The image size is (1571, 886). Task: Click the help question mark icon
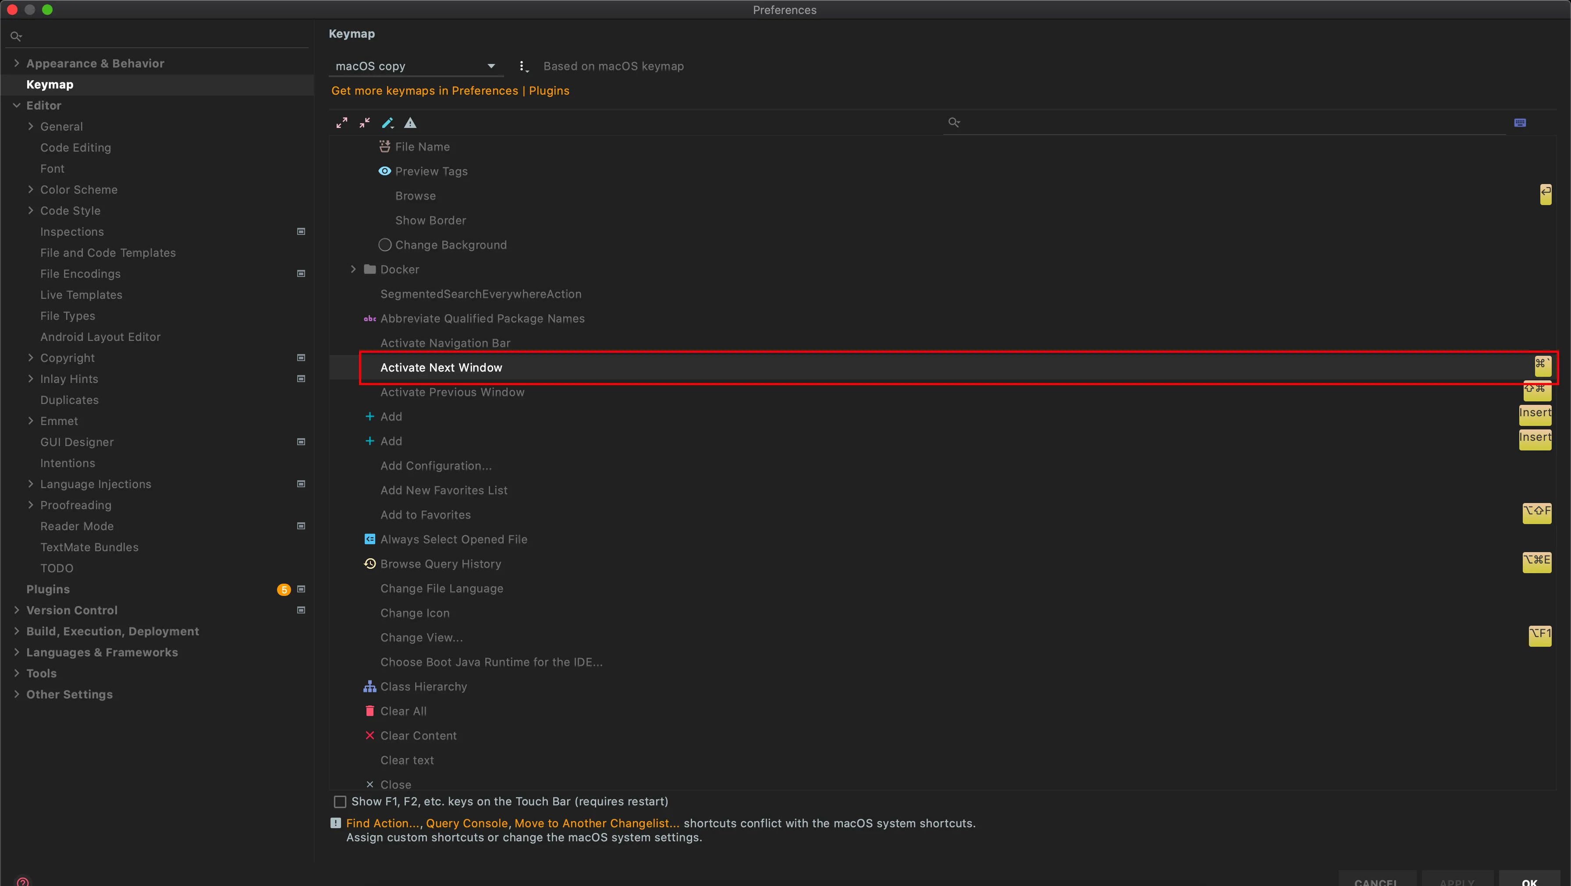point(22,881)
